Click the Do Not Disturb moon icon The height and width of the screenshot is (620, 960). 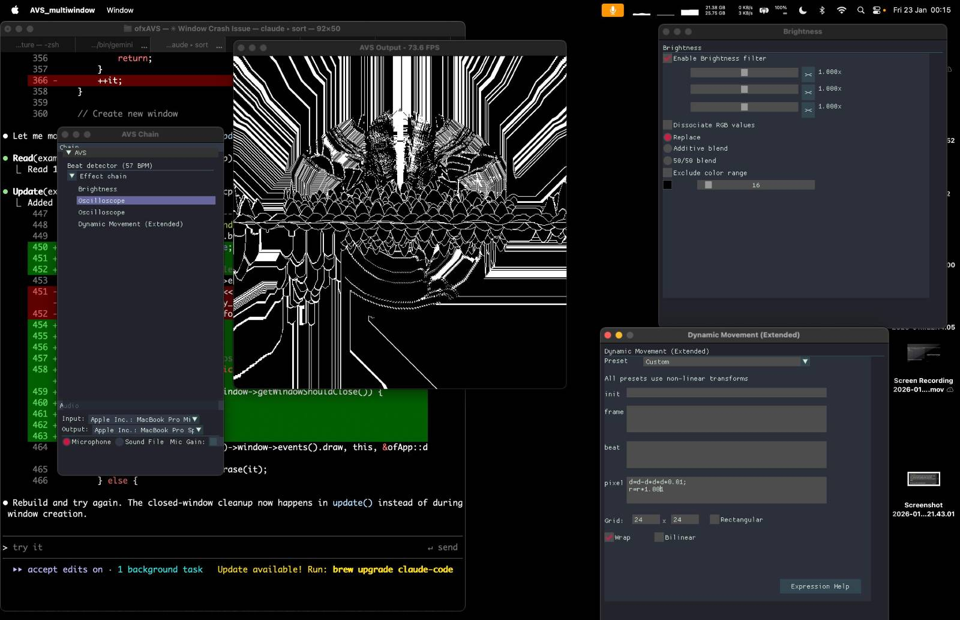coord(803,10)
